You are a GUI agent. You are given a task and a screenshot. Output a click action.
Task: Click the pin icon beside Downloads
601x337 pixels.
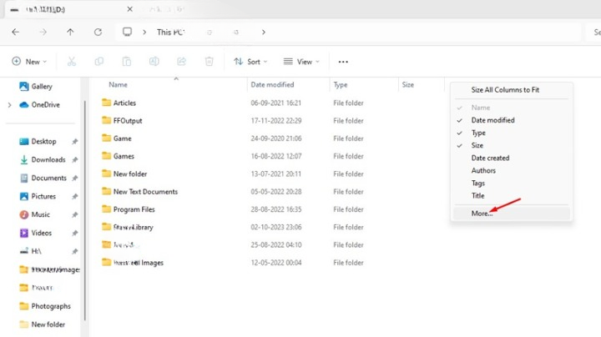pos(75,159)
